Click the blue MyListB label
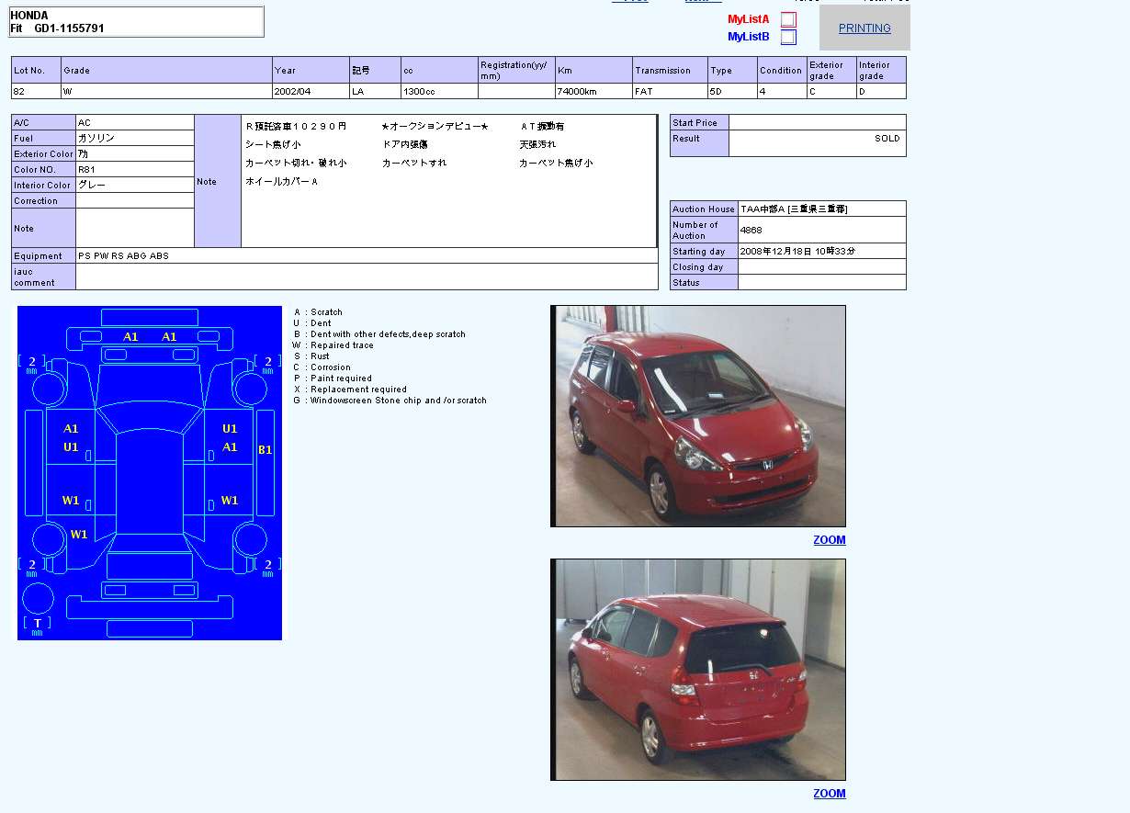Screen dimensions: 1130x813 749,37
